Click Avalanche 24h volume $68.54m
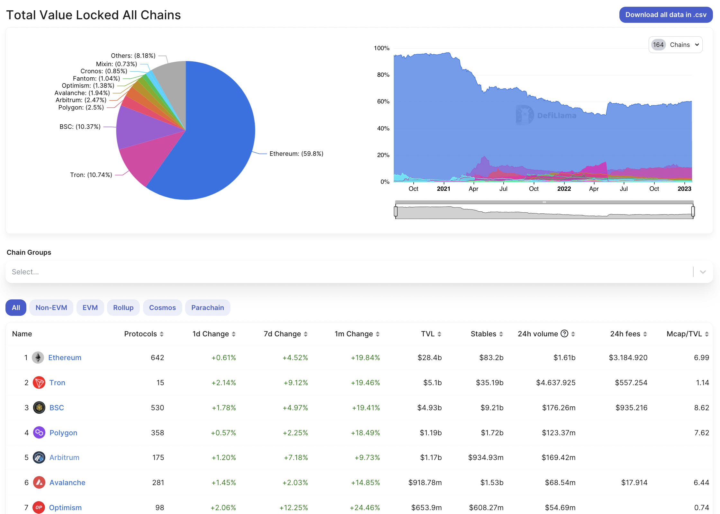 coord(560,483)
